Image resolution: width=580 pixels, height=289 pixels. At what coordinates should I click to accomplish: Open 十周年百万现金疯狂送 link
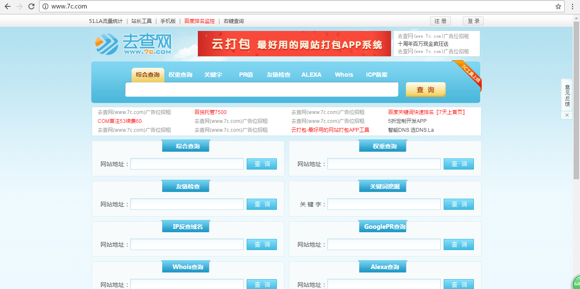click(x=423, y=44)
